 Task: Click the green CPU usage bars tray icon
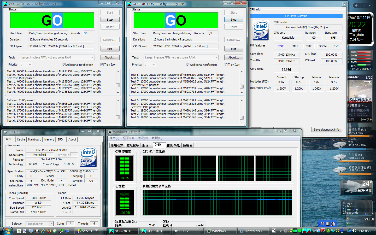[295, 231]
